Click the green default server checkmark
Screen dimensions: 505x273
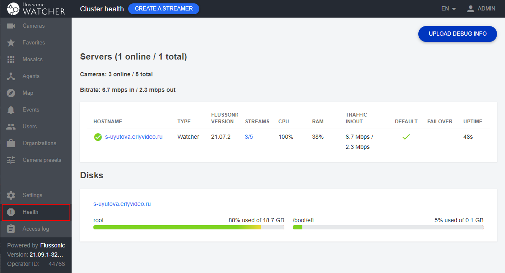click(x=406, y=137)
